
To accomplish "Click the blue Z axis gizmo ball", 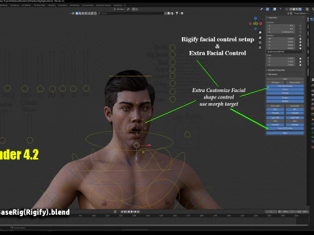I will 255,18.
